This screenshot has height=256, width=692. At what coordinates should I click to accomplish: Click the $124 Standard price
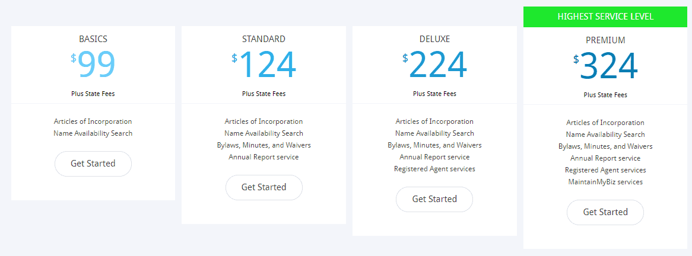tap(264, 65)
